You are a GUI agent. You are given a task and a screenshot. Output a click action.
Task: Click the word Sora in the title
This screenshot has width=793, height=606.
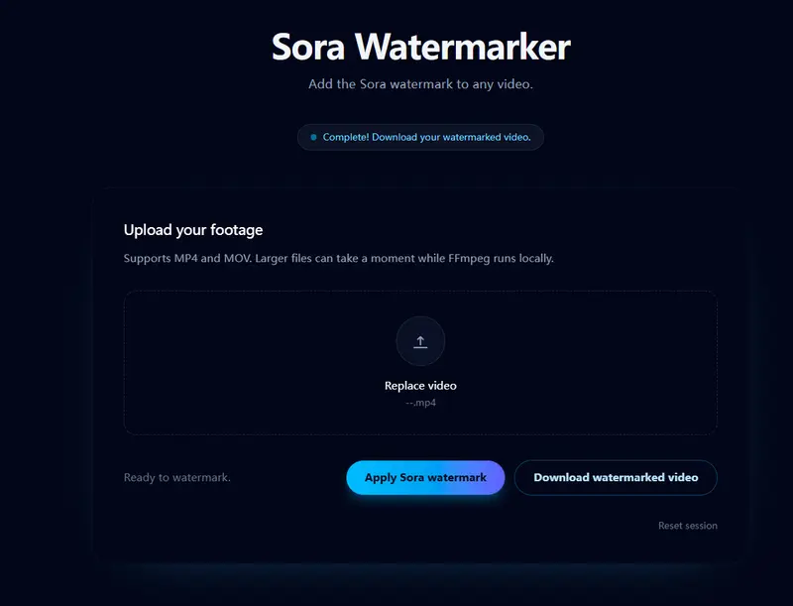[x=308, y=47]
